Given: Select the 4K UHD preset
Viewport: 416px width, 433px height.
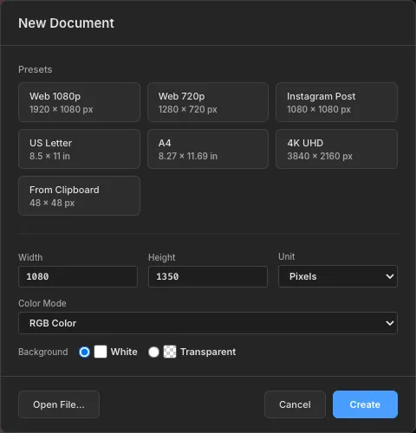Looking at the screenshot, I should [x=336, y=149].
